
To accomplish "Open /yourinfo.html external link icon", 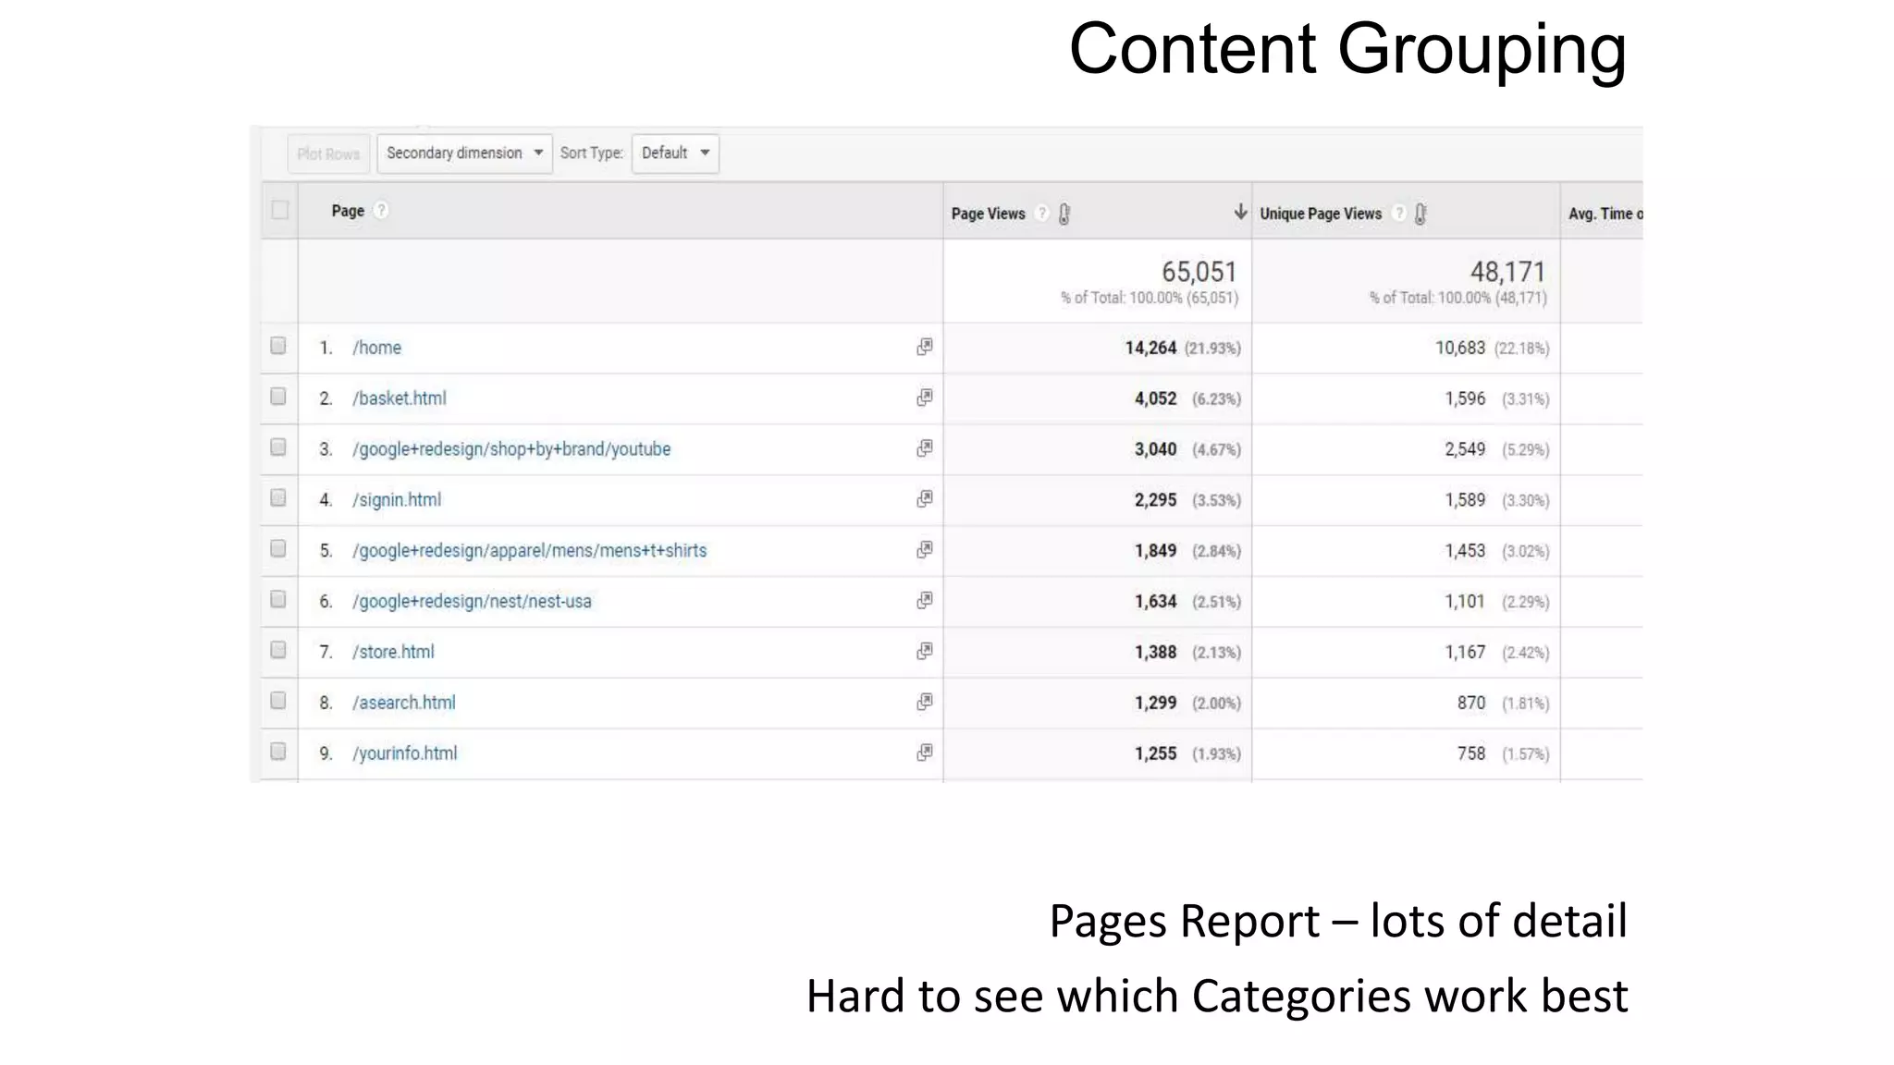I will tap(924, 753).
